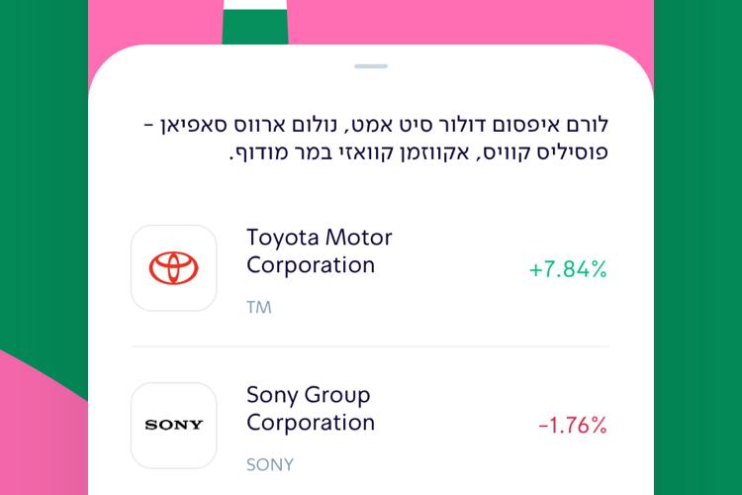Click the white strip atop the green rectangle
Image resolution: width=742 pixels, height=495 pixels.
coord(255,5)
